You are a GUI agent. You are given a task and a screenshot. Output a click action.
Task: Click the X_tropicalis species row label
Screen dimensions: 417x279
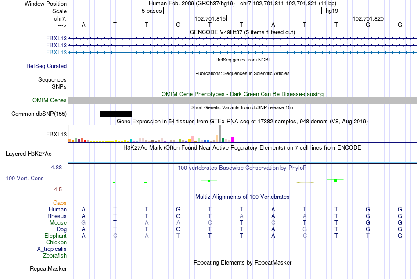point(52,249)
